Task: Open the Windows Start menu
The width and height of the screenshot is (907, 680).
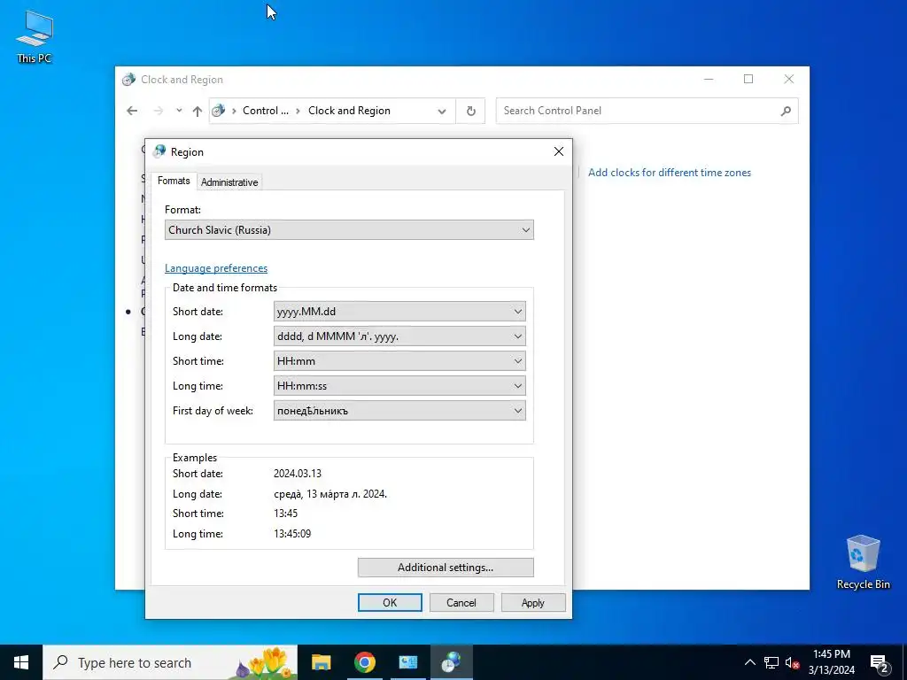Action: pyautogui.click(x=21, y=662)
